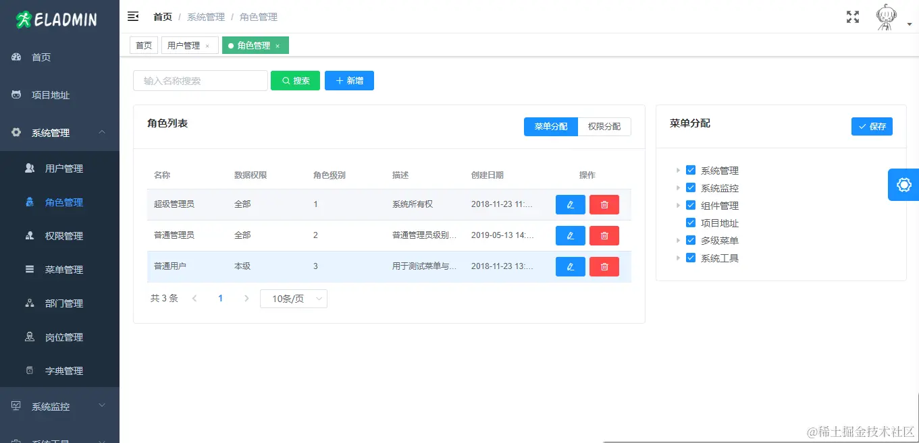Image resolution: width=919 pixels, height=443 pixels.
Task: Uncheck the 系统监控 menu checkbox
Action: 691,187
